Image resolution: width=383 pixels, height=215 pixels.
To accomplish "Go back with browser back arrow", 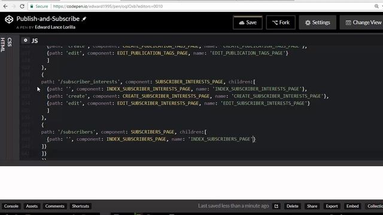I will (x=5, y=7).
